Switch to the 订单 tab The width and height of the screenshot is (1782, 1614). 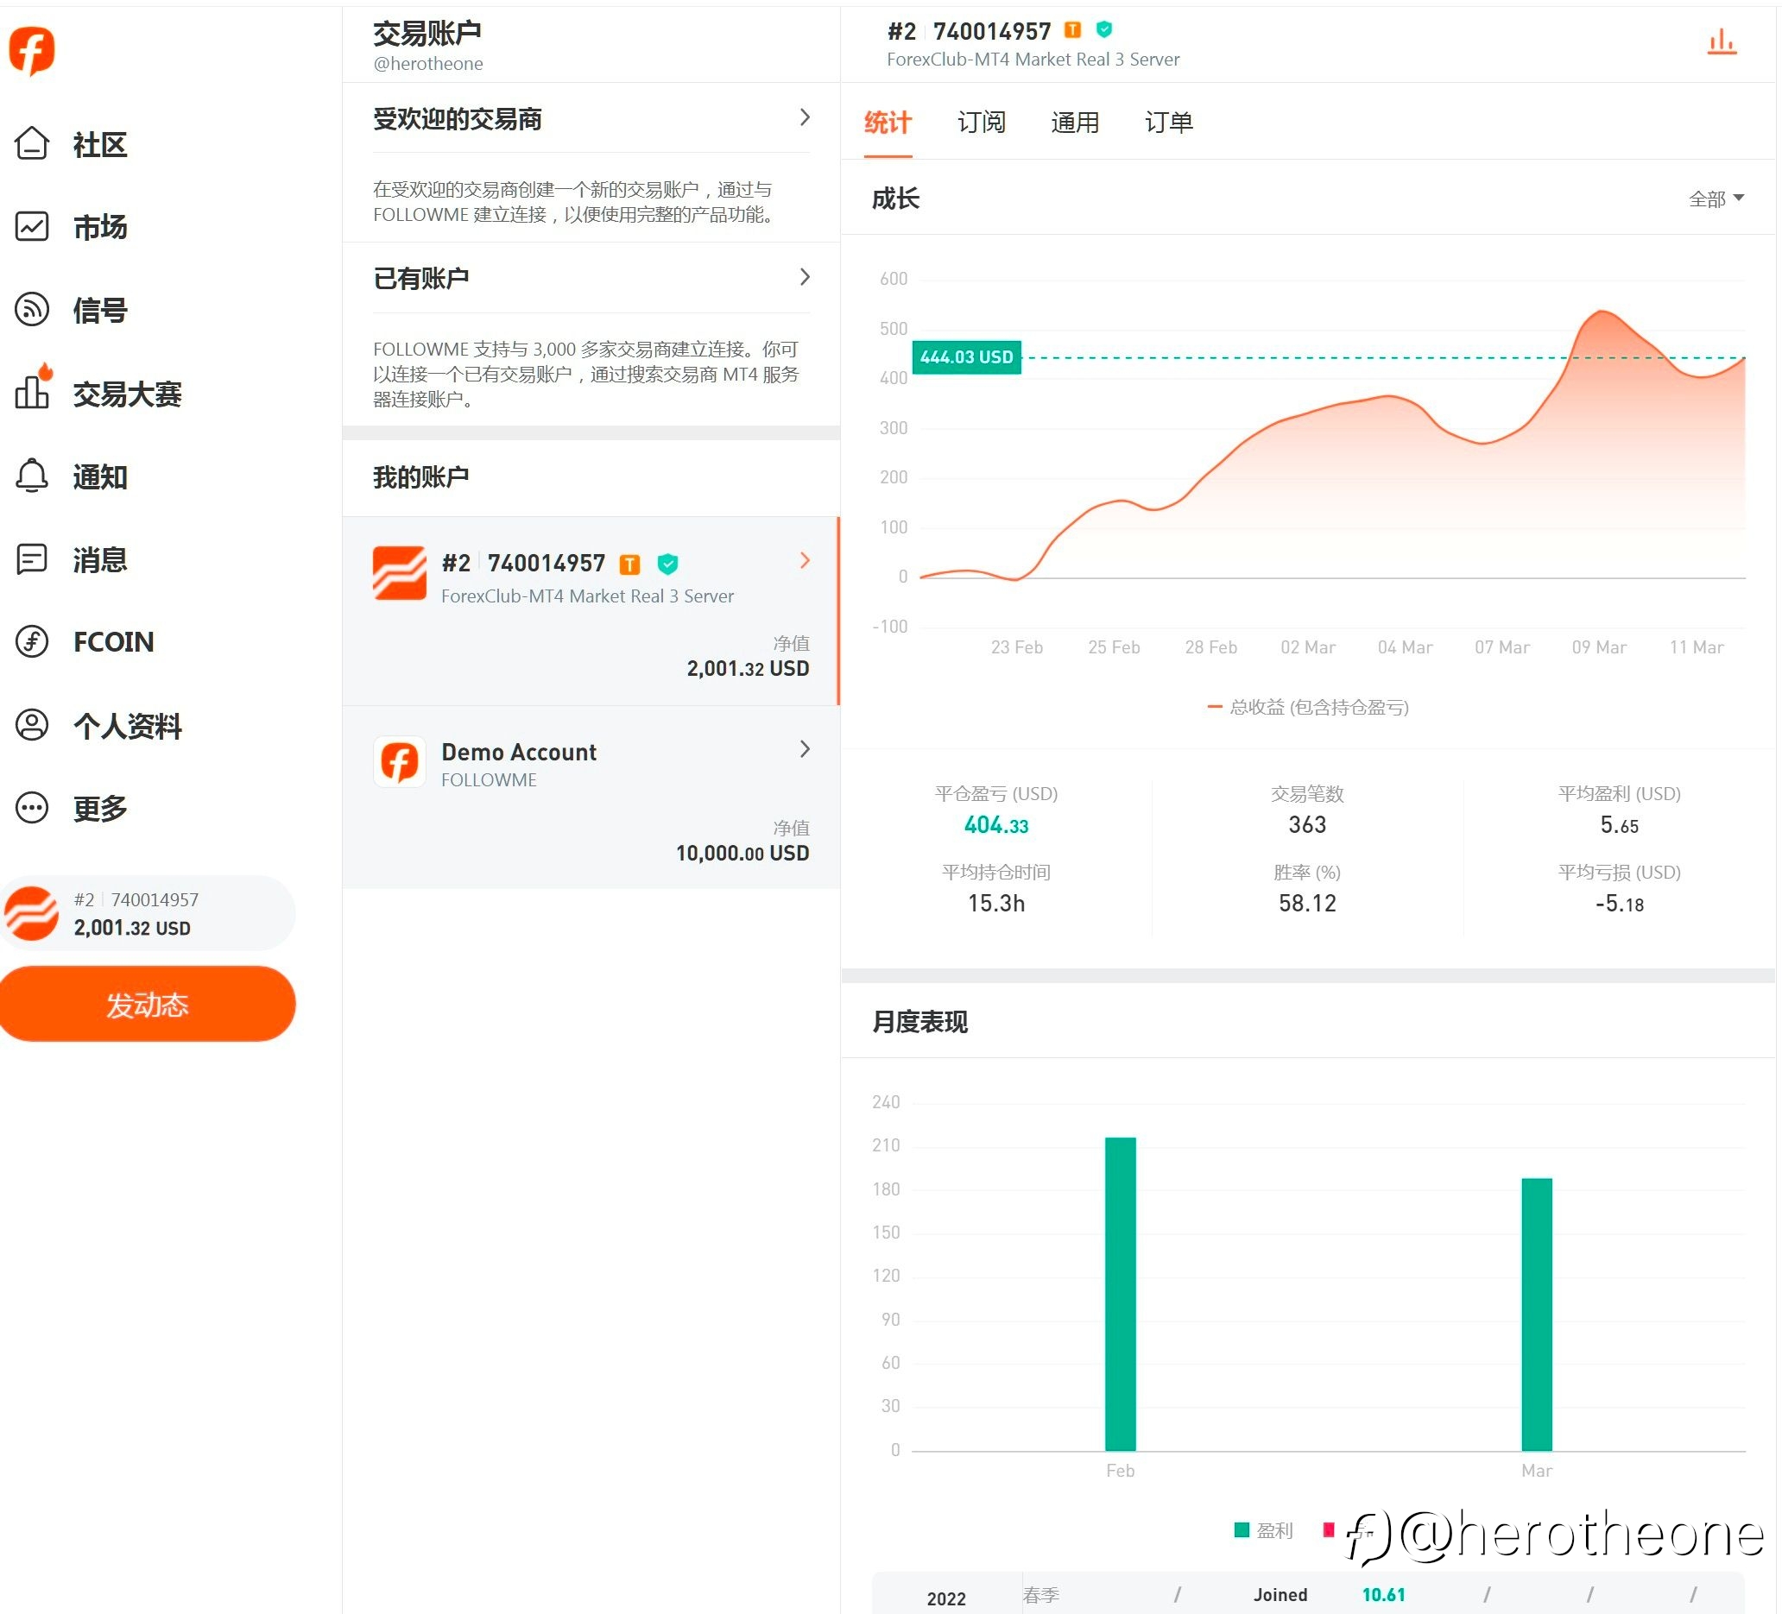[1167, 122]
